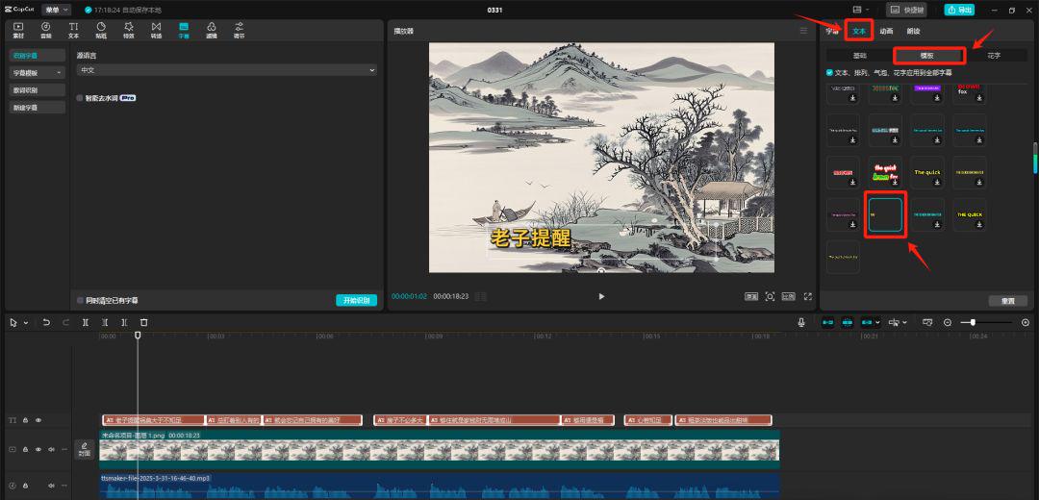1039x500 pixels.
Task: Enter fullscreen preview in the player
Action: click(808, 296)
